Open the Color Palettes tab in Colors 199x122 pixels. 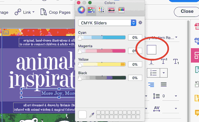coord(101,10)
